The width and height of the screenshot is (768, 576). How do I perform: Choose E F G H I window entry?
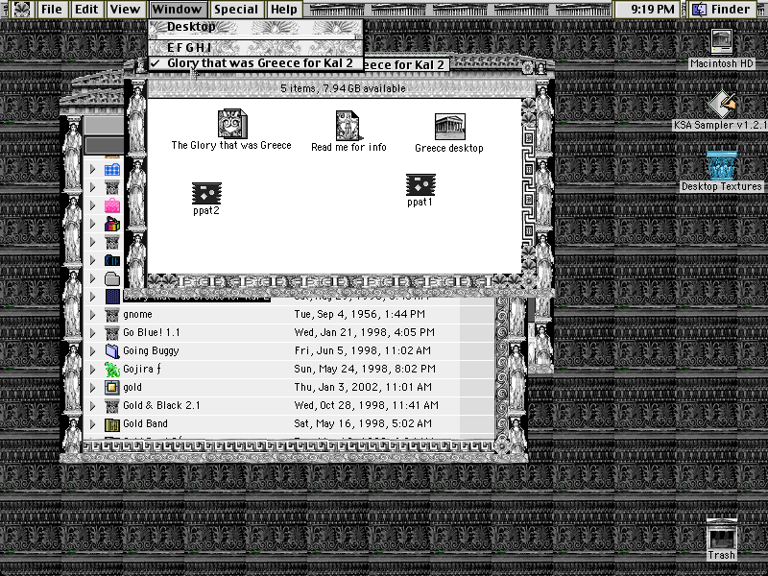tap(255, 47)
